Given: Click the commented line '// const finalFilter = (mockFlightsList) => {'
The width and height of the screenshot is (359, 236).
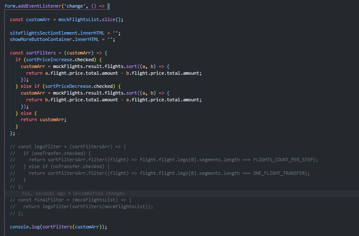Looking at the screenshot, I should tap(71, 200).
